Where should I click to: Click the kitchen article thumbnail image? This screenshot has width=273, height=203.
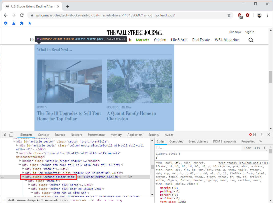(x=69, y=81)
